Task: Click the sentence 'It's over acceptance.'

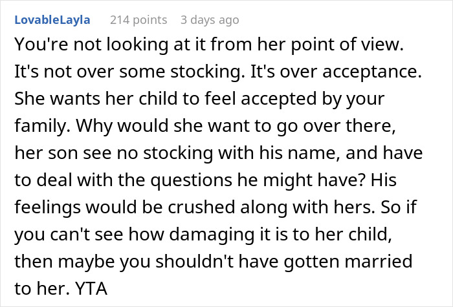Action: (336, 72)
